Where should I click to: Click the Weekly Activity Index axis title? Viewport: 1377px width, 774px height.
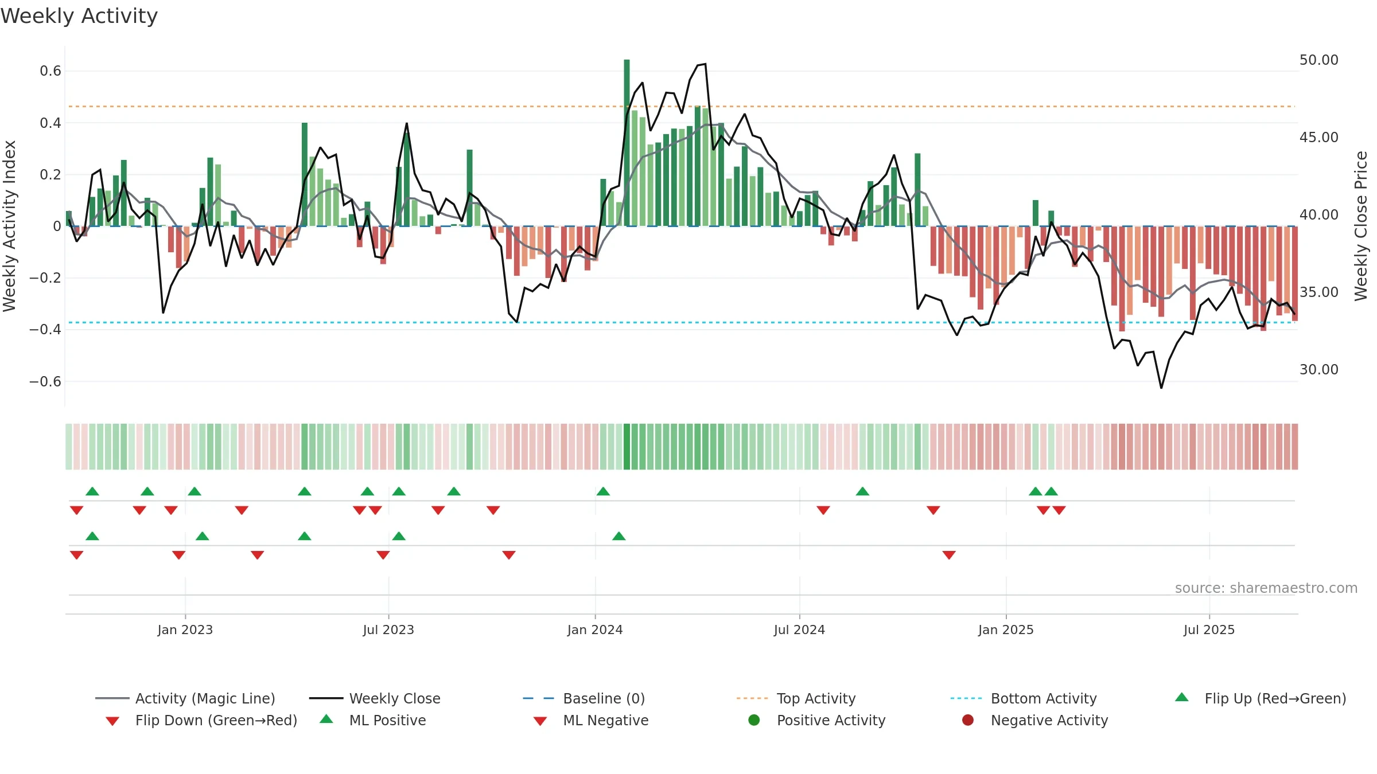(x=10, y=226)
